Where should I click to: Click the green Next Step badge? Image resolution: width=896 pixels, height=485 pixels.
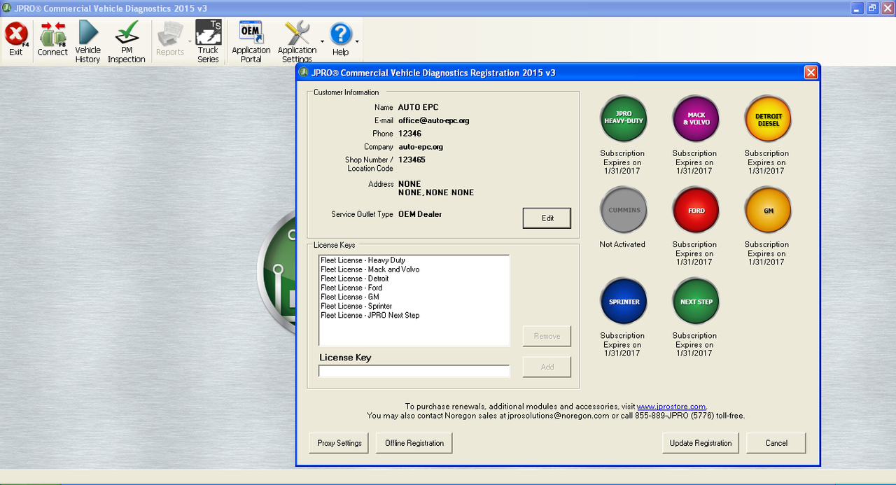pos(696,301)
